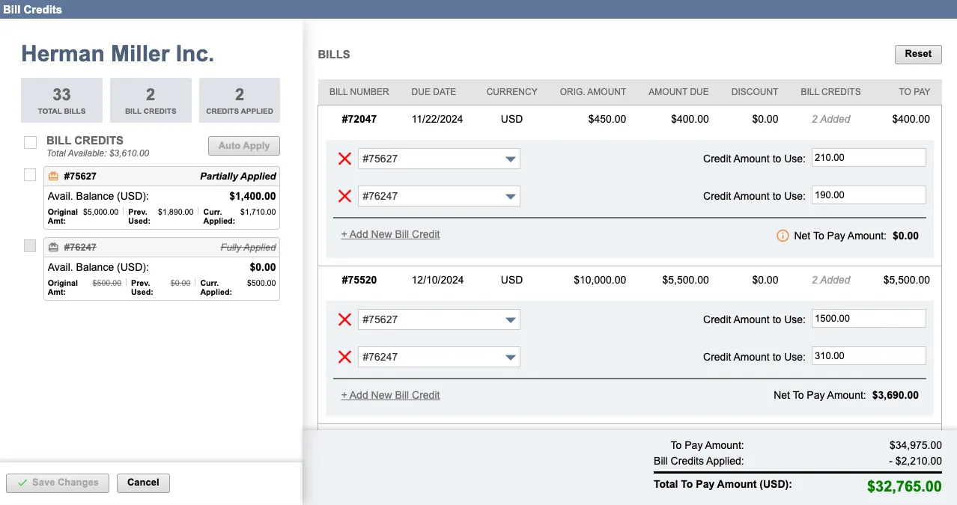The height and width of the screenshot is (505, 957).
Task: Click the total $32,765.00 amount
Action: click(905, 486)
